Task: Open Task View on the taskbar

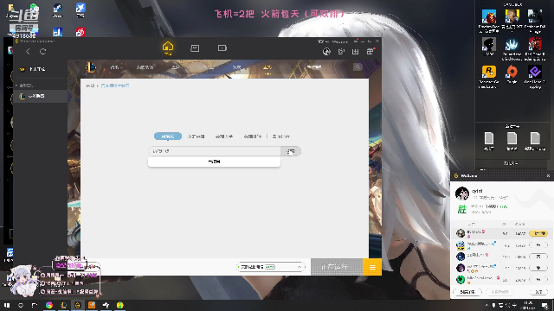Action: pyautogui.click(x=35, y=305)
